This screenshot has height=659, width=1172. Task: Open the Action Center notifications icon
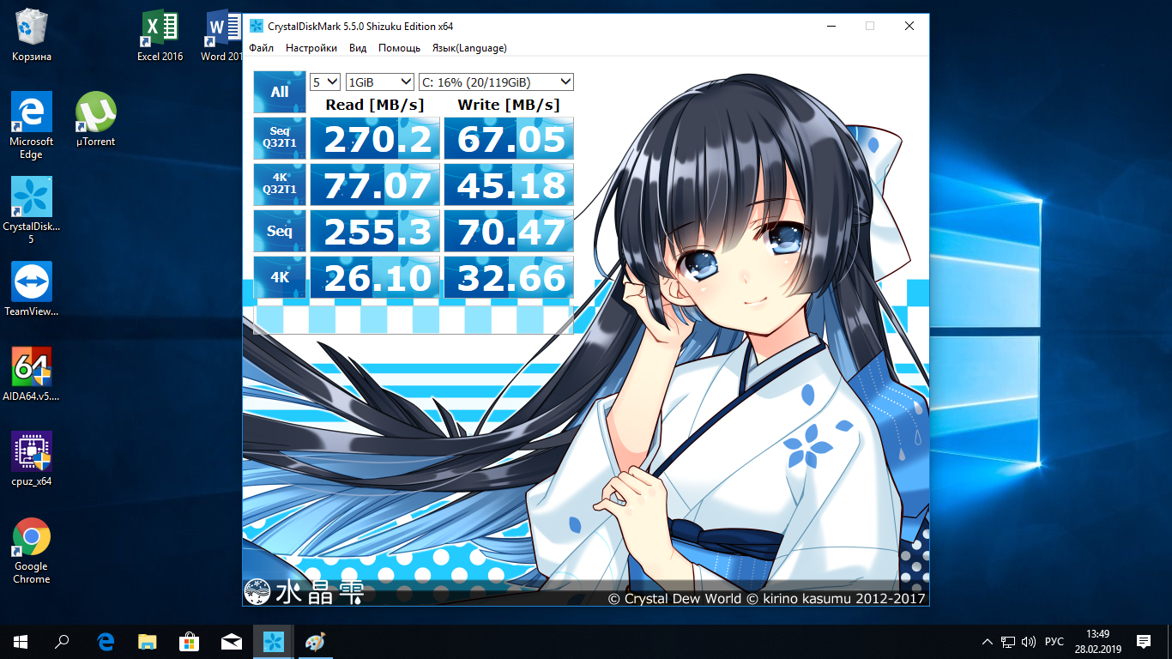(x=1144, y=642)
